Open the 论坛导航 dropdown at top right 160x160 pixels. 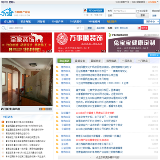(153, 2)
